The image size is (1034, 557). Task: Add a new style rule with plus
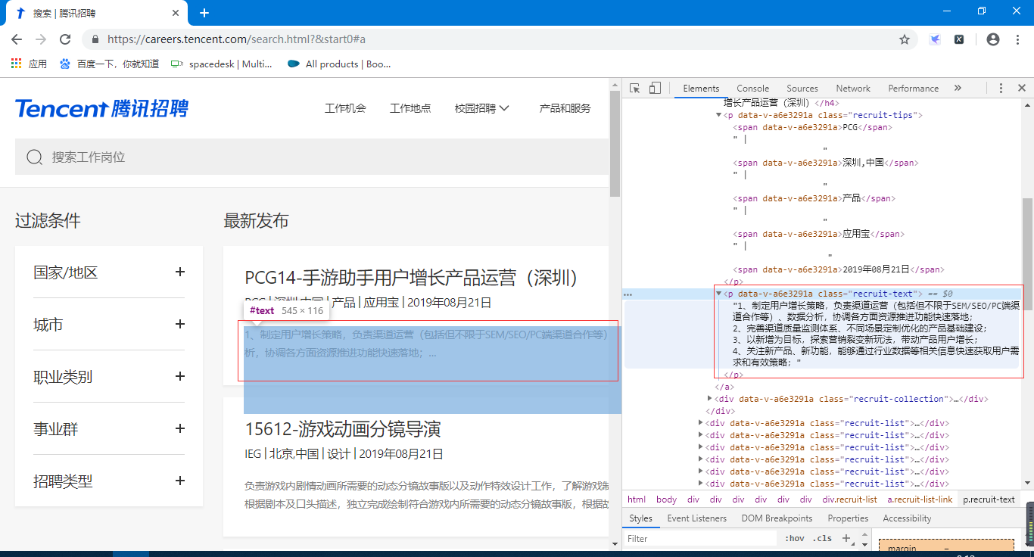point(846,539)
